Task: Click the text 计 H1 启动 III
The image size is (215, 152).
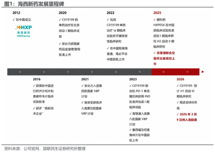Action: tap(185, 91)
